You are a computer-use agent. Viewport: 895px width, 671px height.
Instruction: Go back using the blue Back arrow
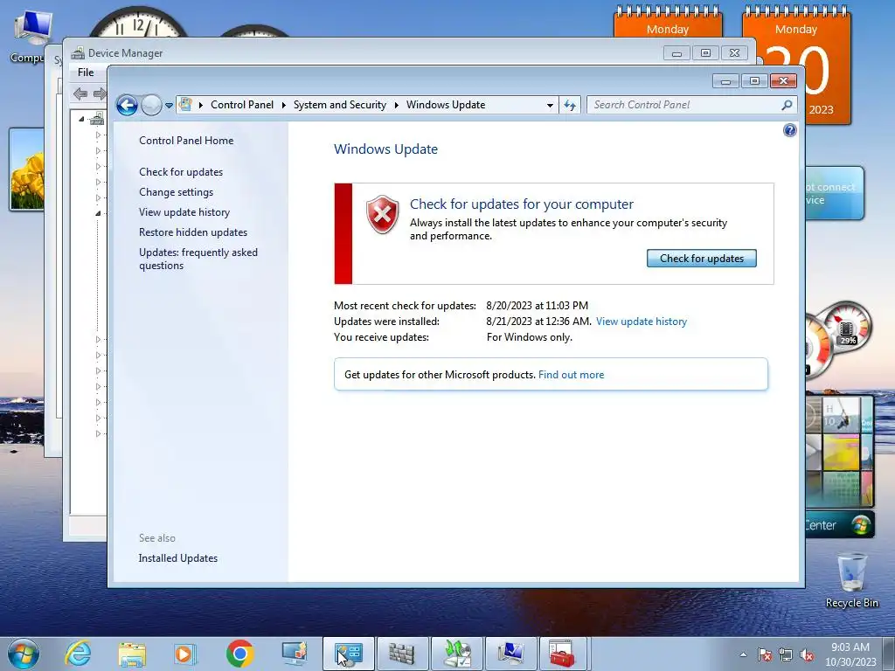(x=127, y=105)
